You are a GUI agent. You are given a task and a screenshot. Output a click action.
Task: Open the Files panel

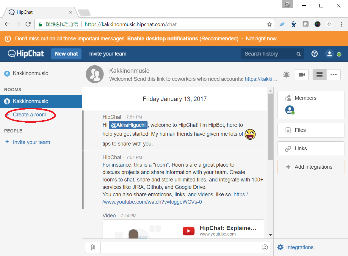311,130
